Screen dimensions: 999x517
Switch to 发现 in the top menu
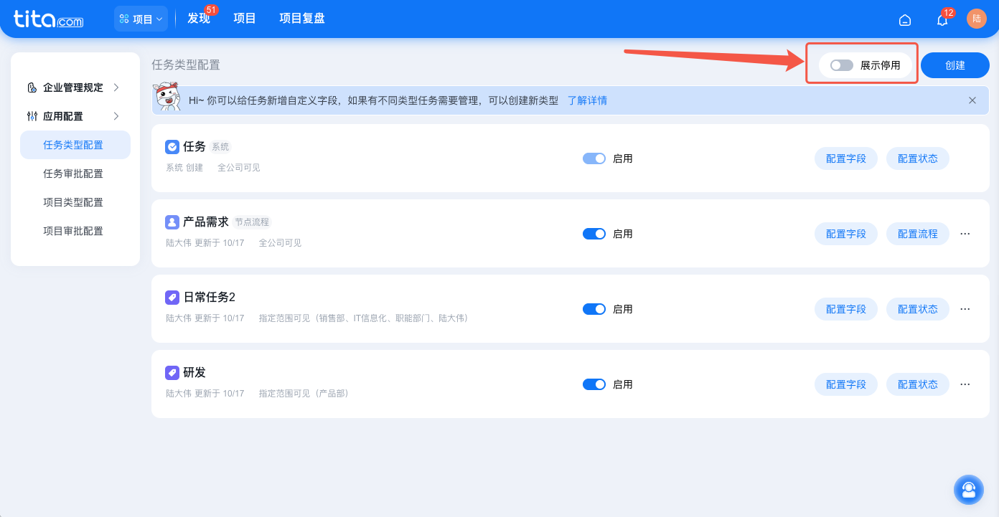(198, 19)
